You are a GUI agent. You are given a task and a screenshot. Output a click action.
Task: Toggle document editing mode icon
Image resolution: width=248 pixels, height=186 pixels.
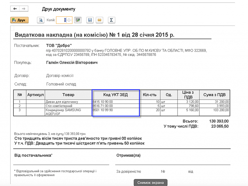tap(78, 20)
